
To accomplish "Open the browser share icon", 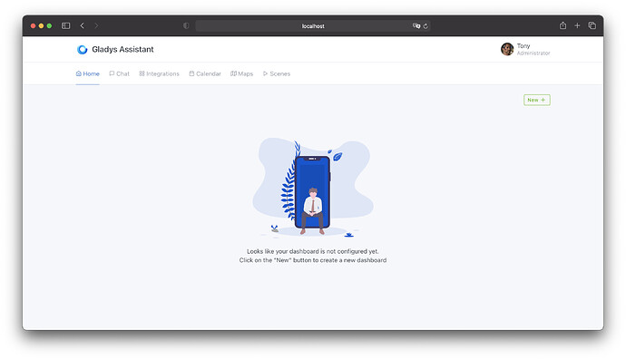I will [x=562, y=25].
